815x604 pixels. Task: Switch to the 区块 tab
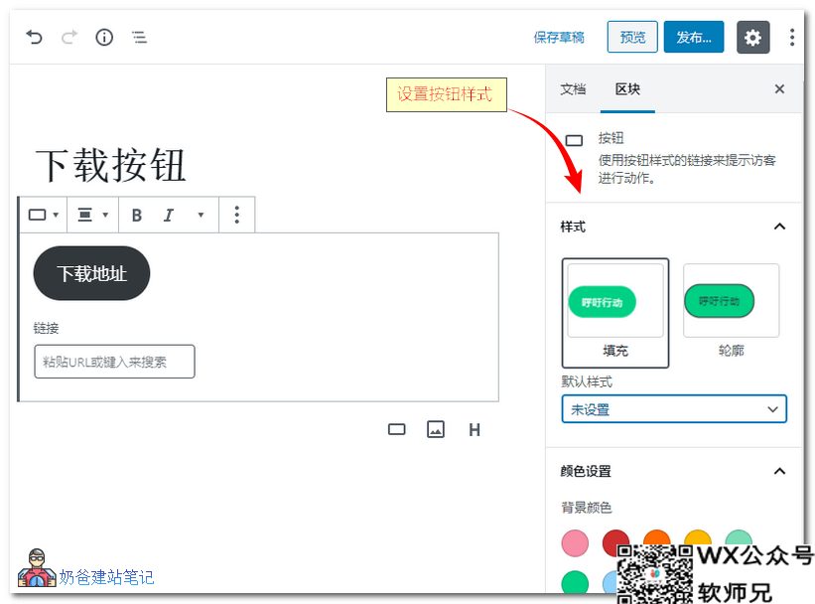(x=627, y=89)
